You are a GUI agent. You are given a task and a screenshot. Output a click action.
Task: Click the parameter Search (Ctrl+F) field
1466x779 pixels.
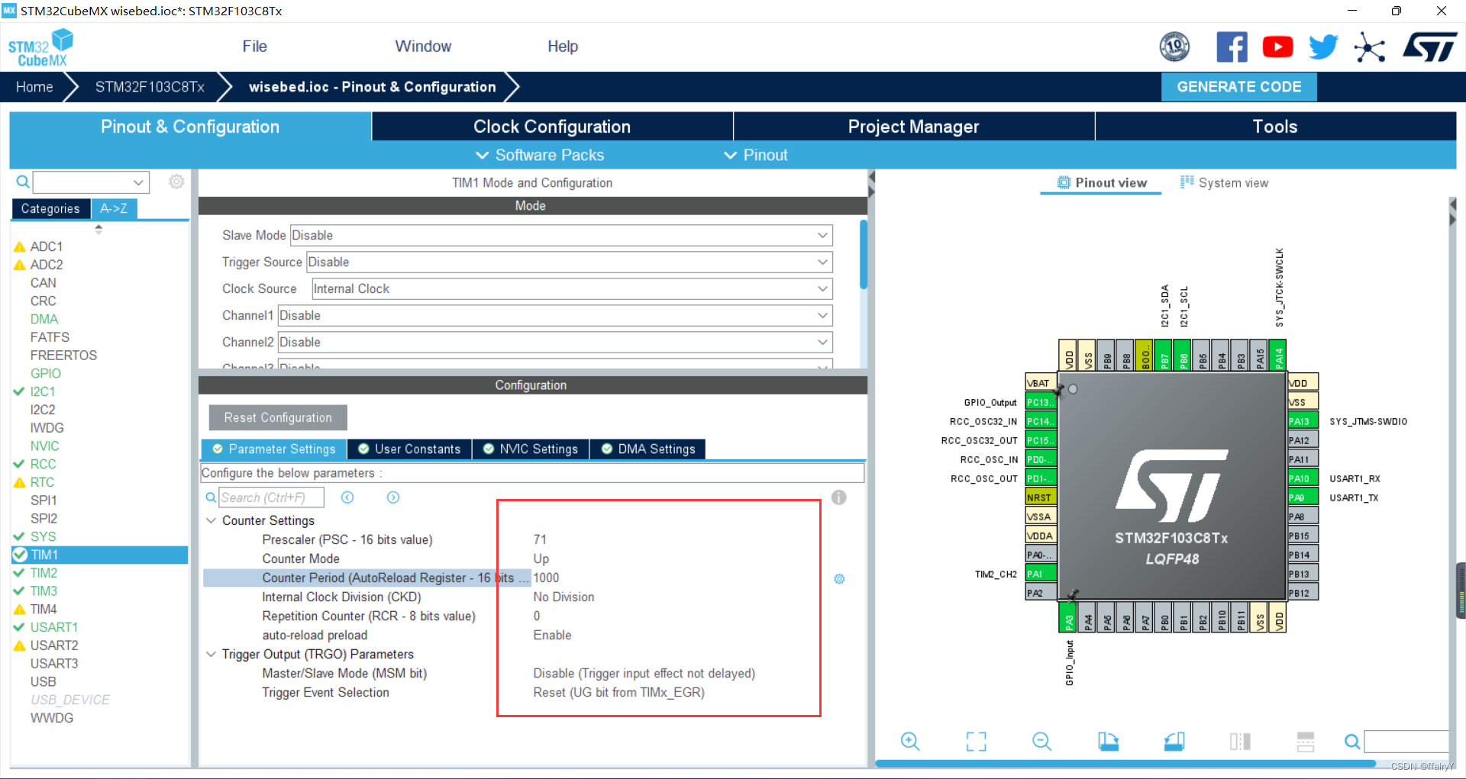pos(271,497)
